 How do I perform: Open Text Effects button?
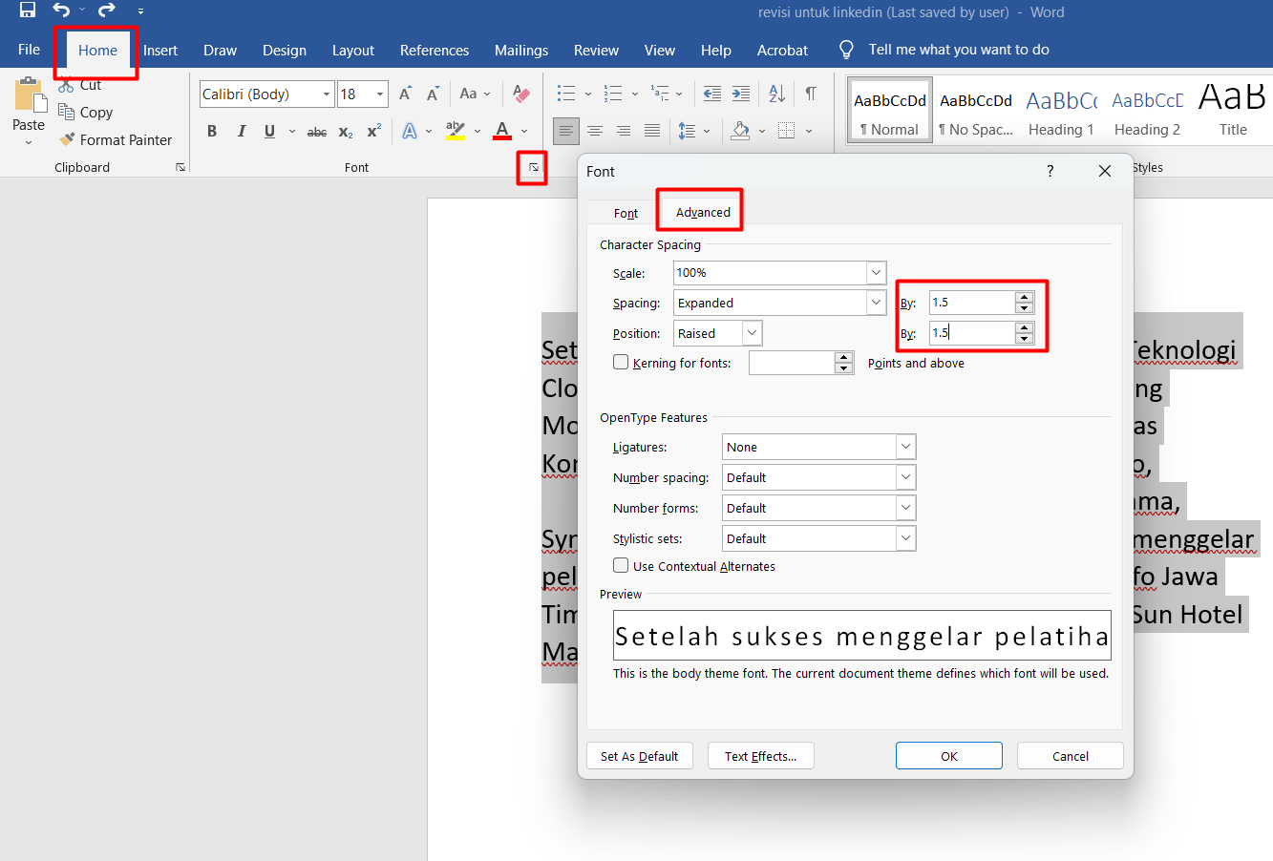(760, 756)
